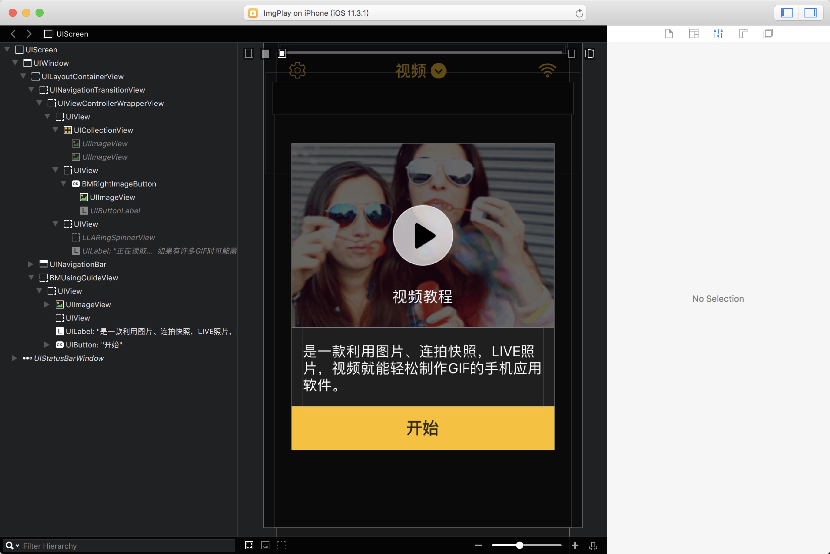The width and height of the screenshot is (830, 554).
Task: Select BMRightImageButton row in outline
Action: [x=119, y=184]
